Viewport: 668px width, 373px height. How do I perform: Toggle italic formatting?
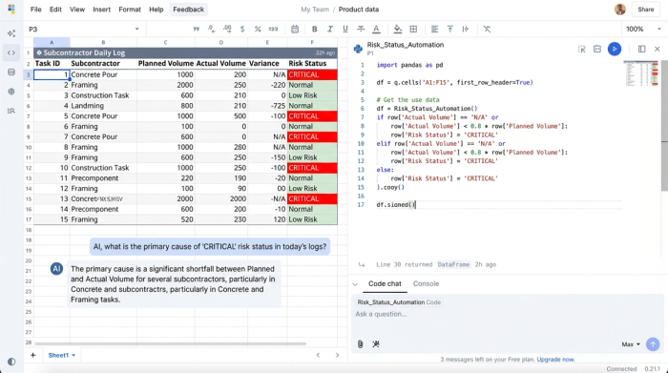point(330,29)
